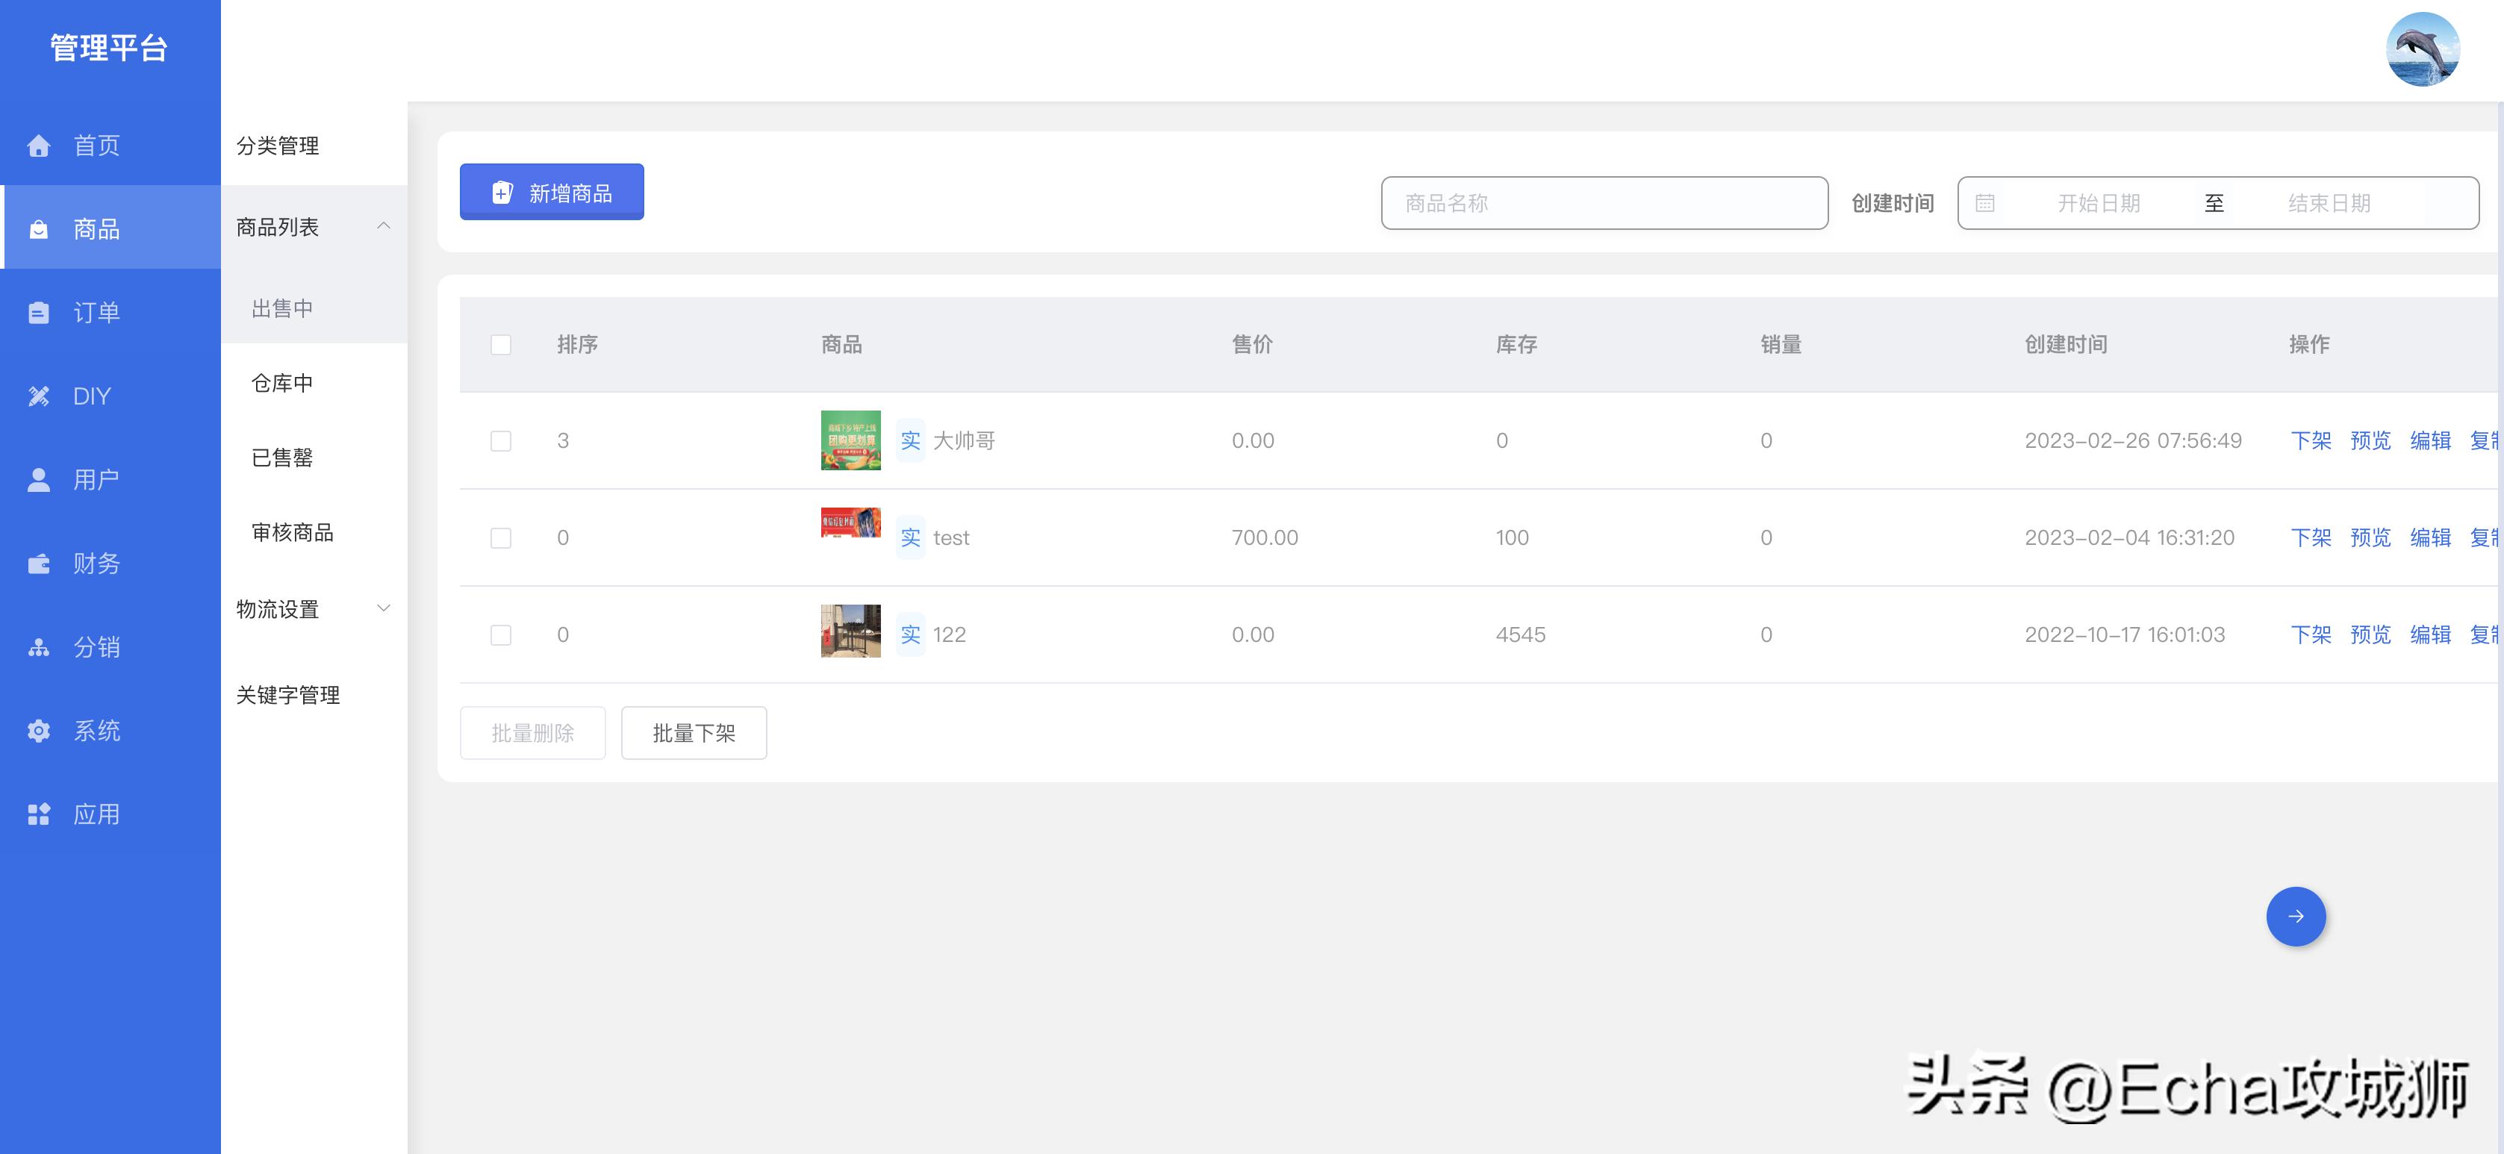Open the gear icon for 系统
This screenshot has height=1154, width=2504.
tap(39, 731)
